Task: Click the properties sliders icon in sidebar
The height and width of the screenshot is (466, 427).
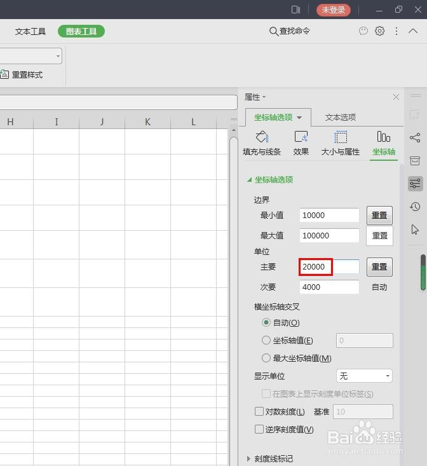Action: pyautogui.click(x=415, y=183)
